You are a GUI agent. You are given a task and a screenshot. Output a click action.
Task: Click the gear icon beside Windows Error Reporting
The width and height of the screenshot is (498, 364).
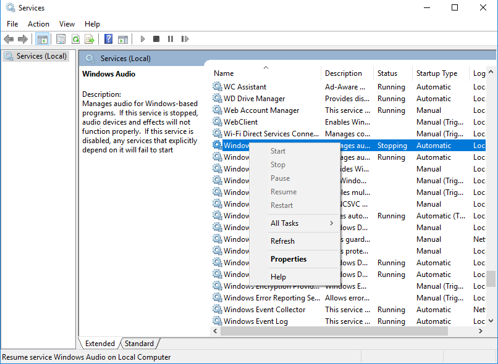(x=217, y=297)
